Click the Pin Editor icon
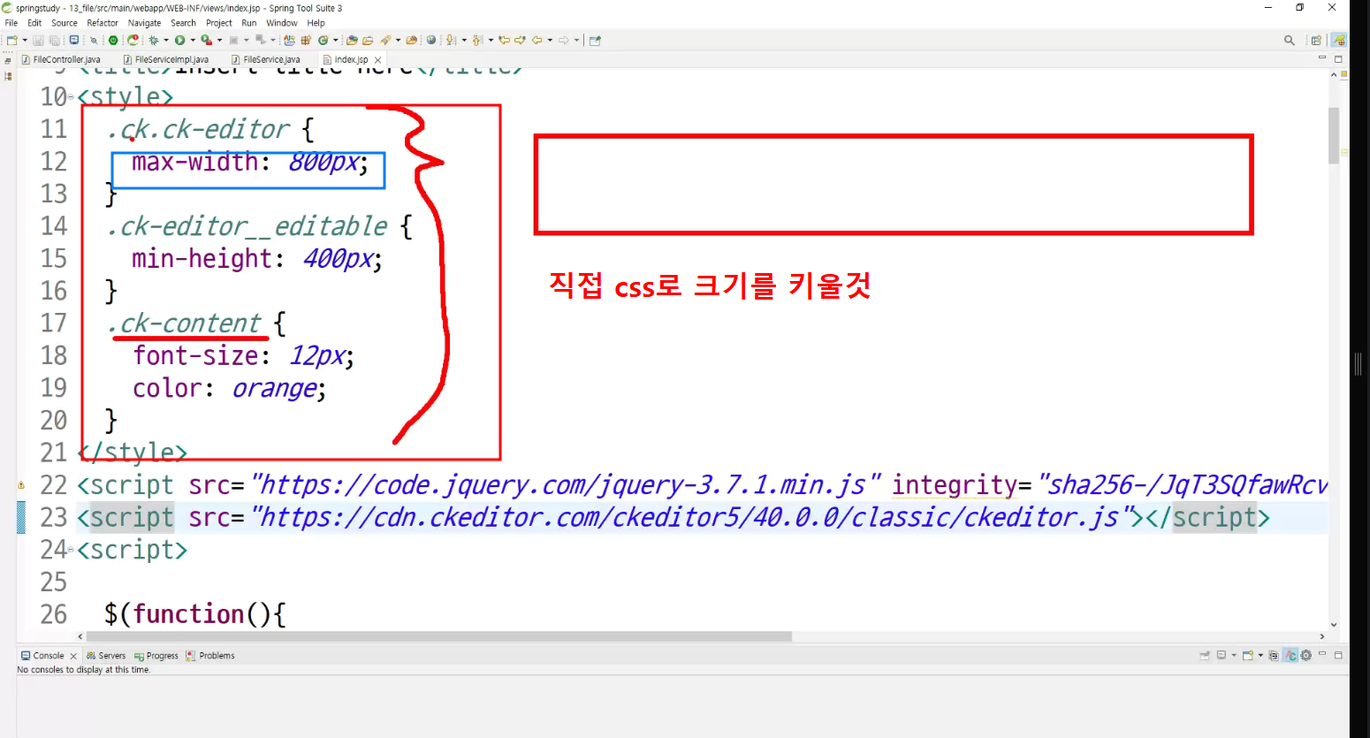This screenshot has height=738, width=1370. pos(595,40)
